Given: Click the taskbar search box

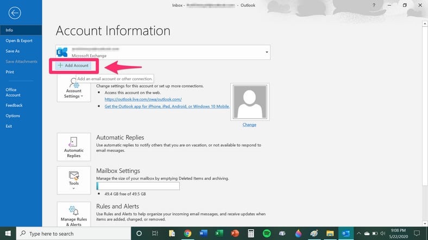Looking at the screenshot, I should [74, 233].
